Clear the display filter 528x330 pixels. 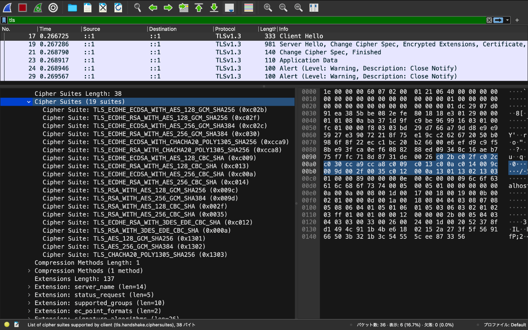[489, 20]
